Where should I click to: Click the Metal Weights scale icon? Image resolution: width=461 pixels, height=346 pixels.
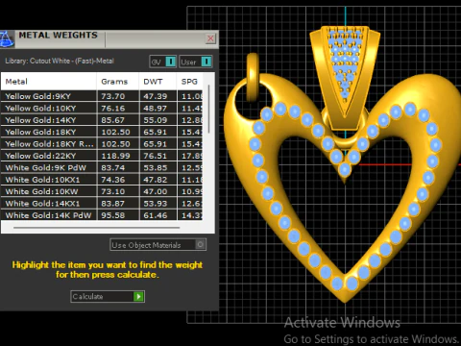[x=7, y=39]
